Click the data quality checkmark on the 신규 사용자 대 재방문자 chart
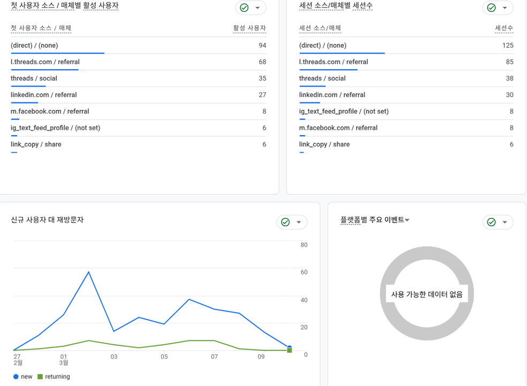Screen dimensions: 527x386 click(287, 222)
